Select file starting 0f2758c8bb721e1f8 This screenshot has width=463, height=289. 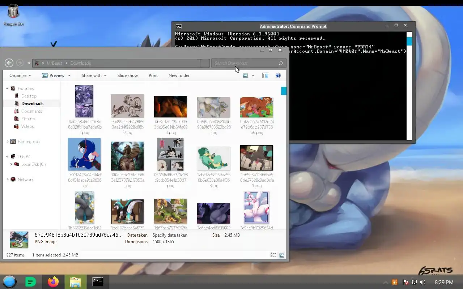click(170, 163)
